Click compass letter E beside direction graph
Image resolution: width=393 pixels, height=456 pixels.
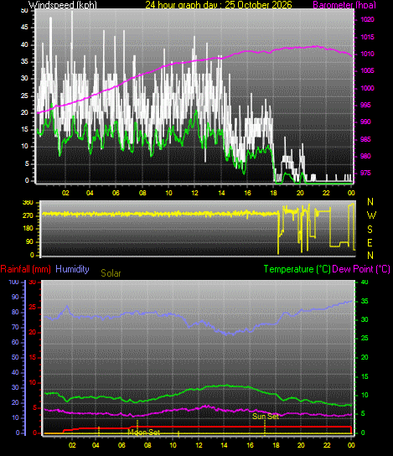coord(370,242)
